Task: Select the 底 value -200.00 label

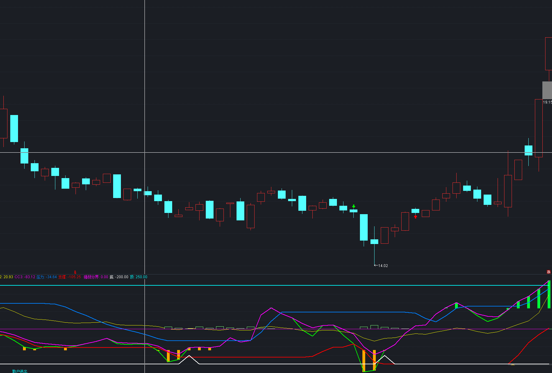Action: tap(119, 277)
